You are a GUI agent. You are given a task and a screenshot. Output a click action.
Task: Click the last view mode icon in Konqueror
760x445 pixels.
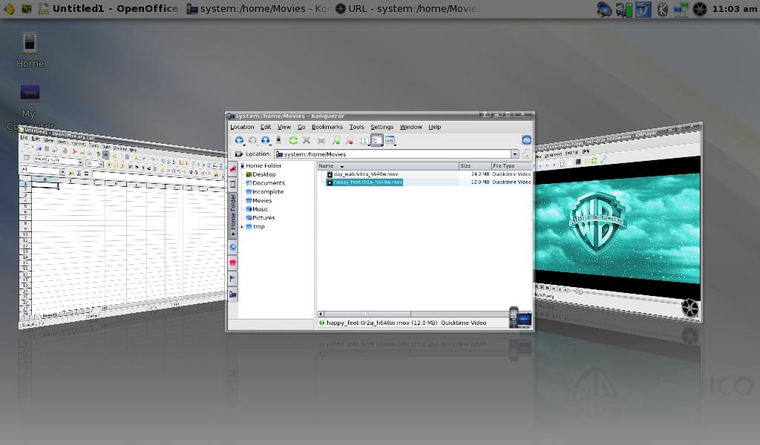click(390, 140)
